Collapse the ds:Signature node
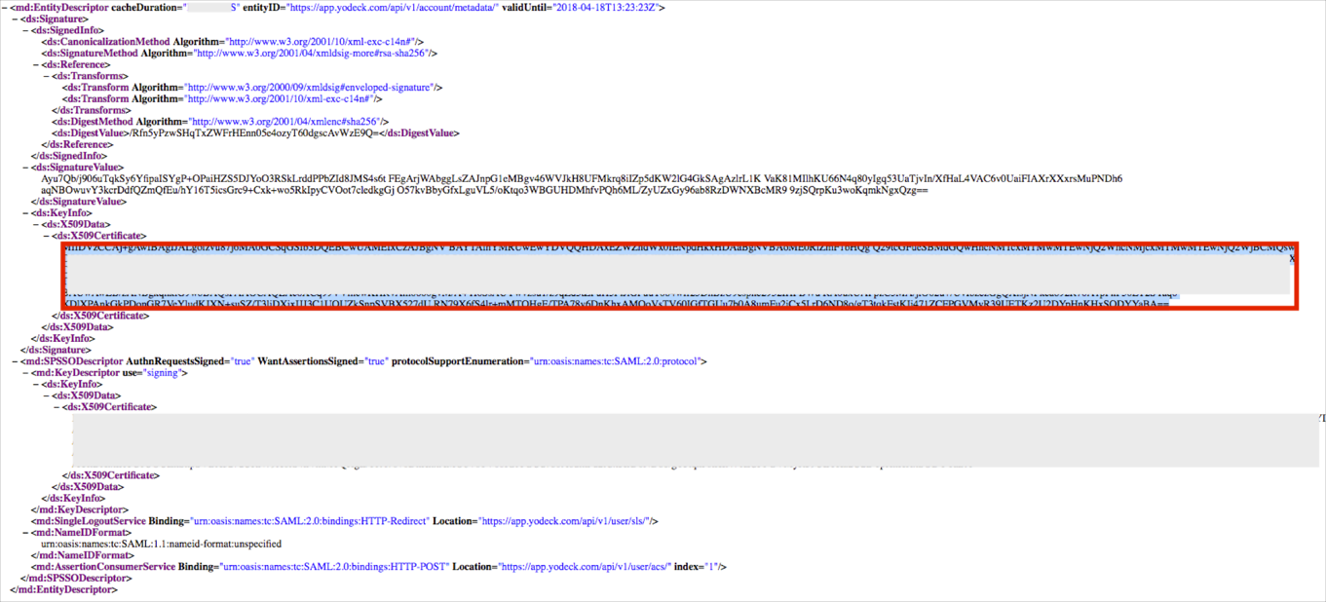The height and width of the screenshot is (602, 1326). point(16,19)
